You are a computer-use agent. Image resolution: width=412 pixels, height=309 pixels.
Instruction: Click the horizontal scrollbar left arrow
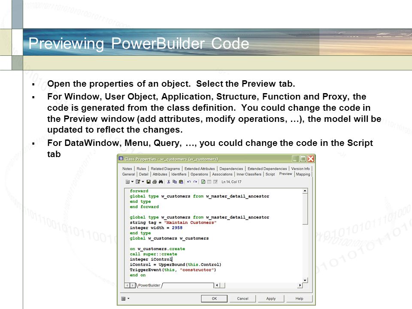[217, 285]
